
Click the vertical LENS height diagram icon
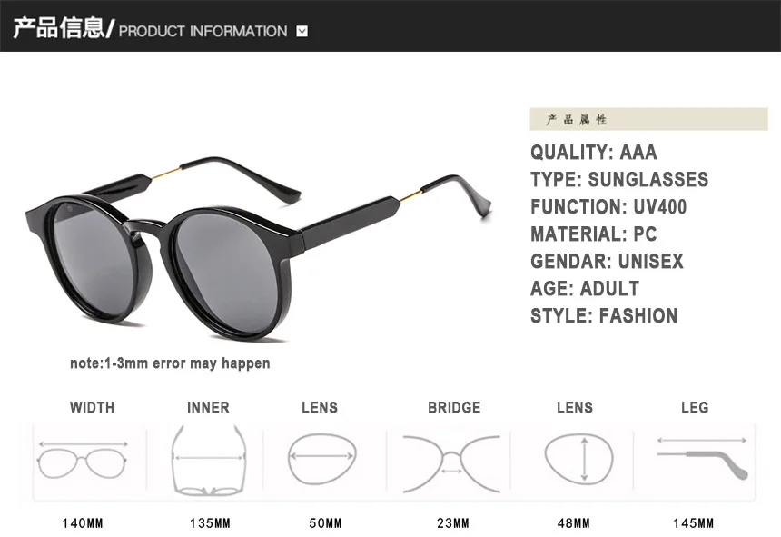[x=578, y=458]
